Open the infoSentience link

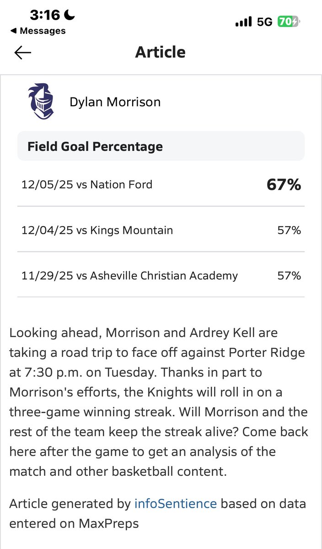[175, 504]
